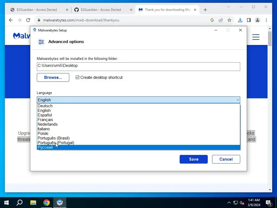Toggle Create desktop shortcut checkbox
277x208 pixels.
coord(77,77)
